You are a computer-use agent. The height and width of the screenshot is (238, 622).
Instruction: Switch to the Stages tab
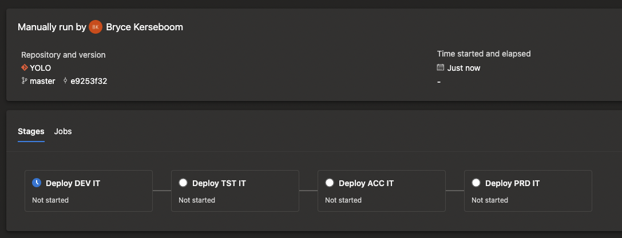point(31,131)
